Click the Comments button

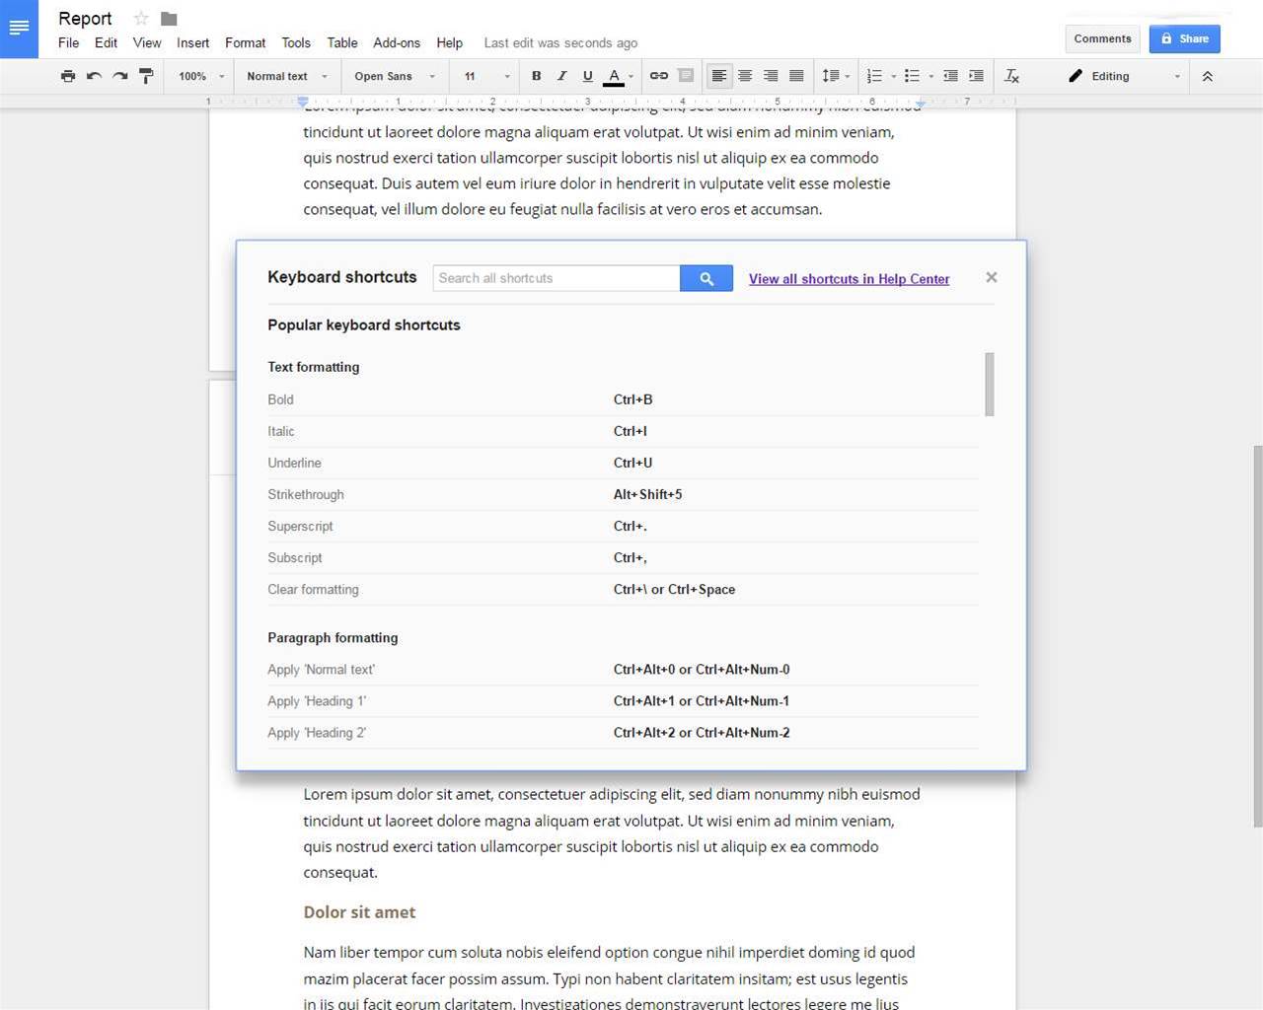pyautogui.click(x=1102, y=38)
